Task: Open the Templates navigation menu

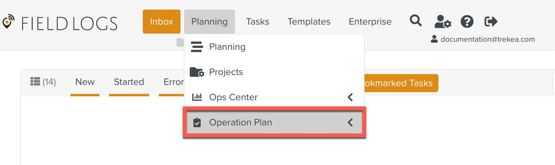Action: click(x=309, y=22)
